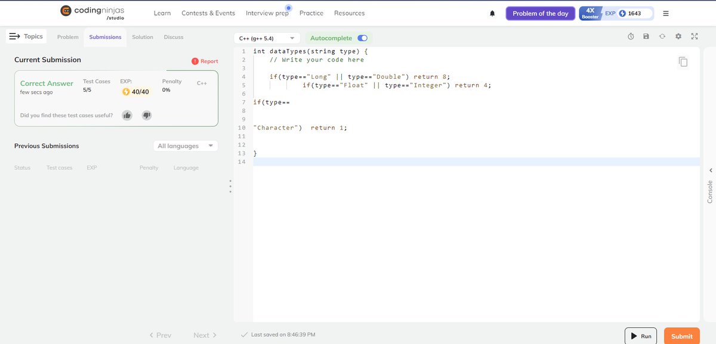This screenshot has width=716, height=344.
Task: Copy code with the copy icon
Action: pyautogui.click(x=683, y=61)
